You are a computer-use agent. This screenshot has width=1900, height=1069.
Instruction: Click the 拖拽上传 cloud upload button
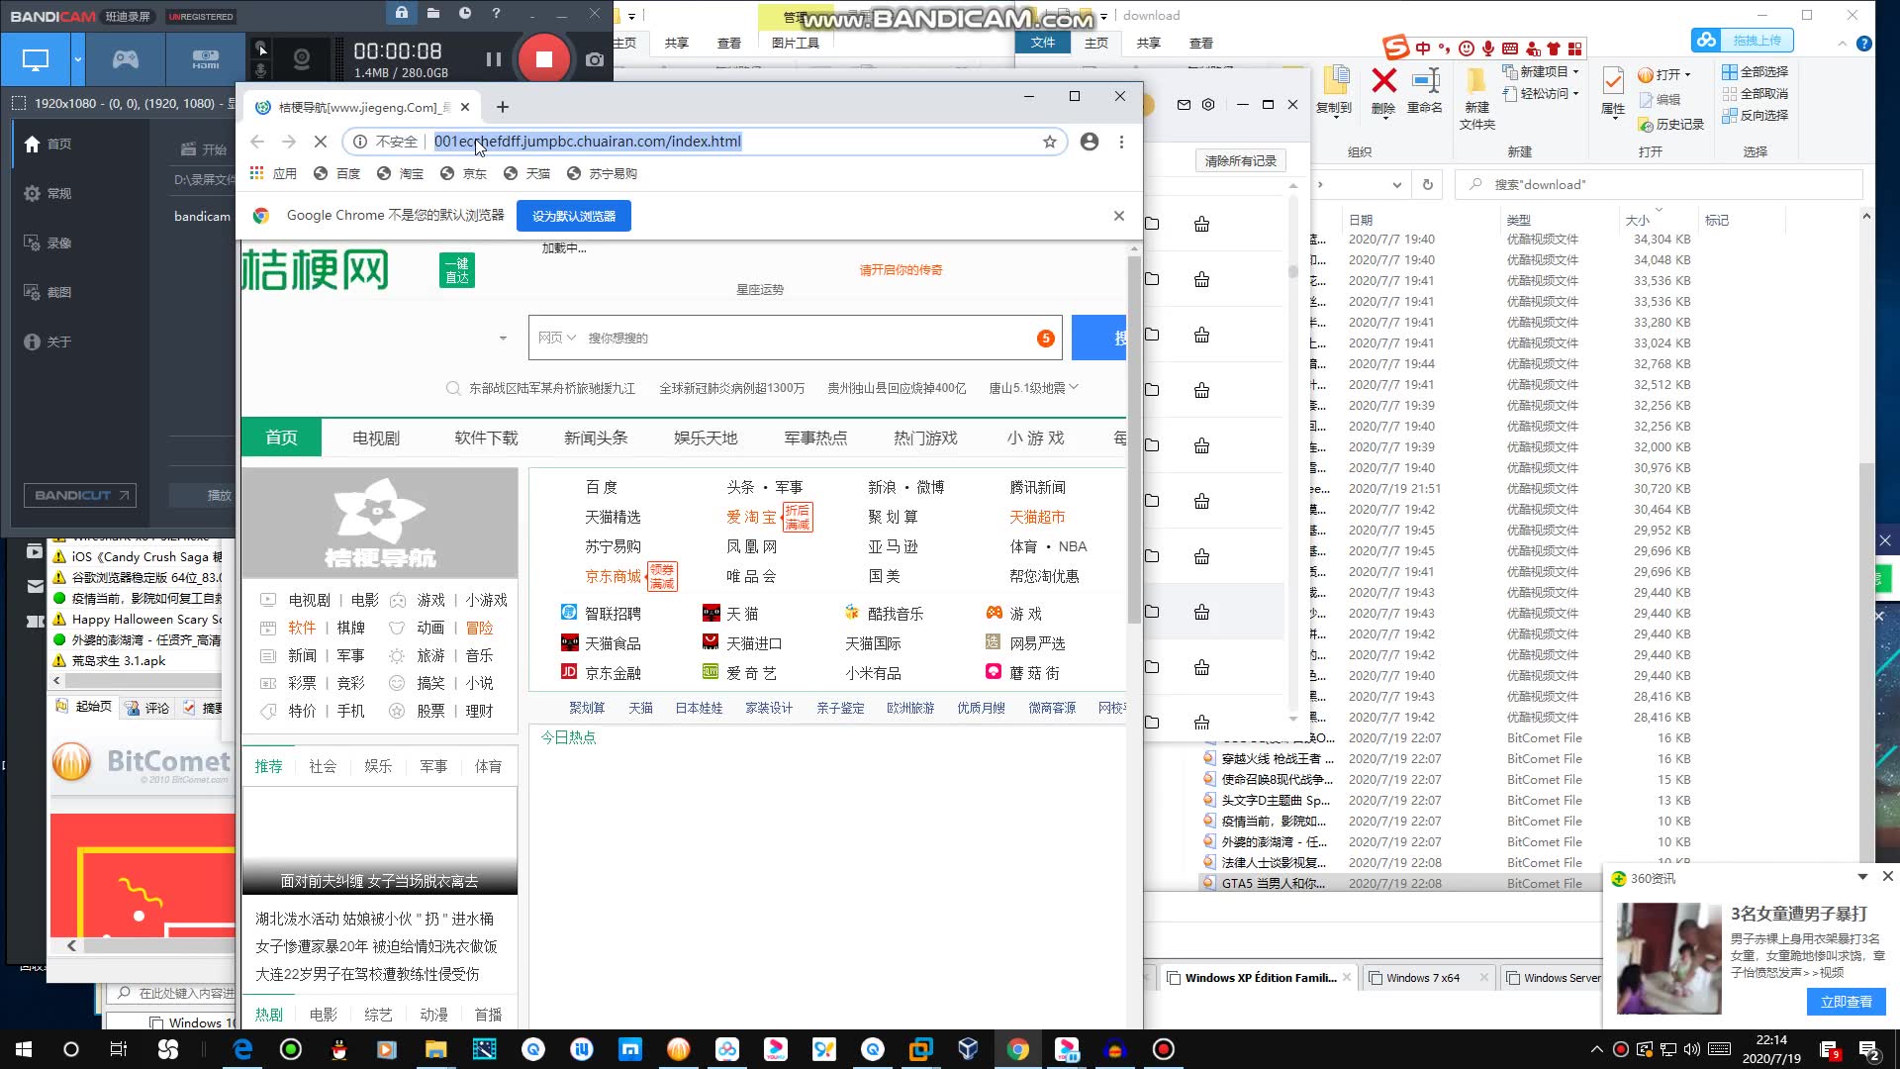pyautogui.click(x=1743, y=40)
